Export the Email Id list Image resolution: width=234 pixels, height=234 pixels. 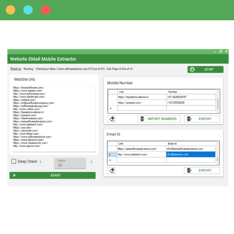(202, 170)
